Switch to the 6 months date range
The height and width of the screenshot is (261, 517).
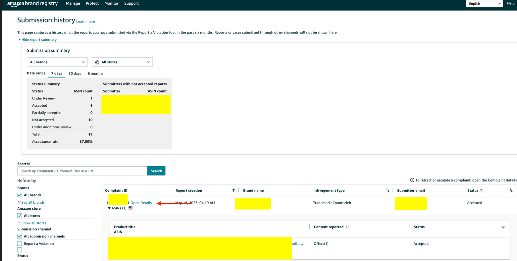[x=95, y=74]
